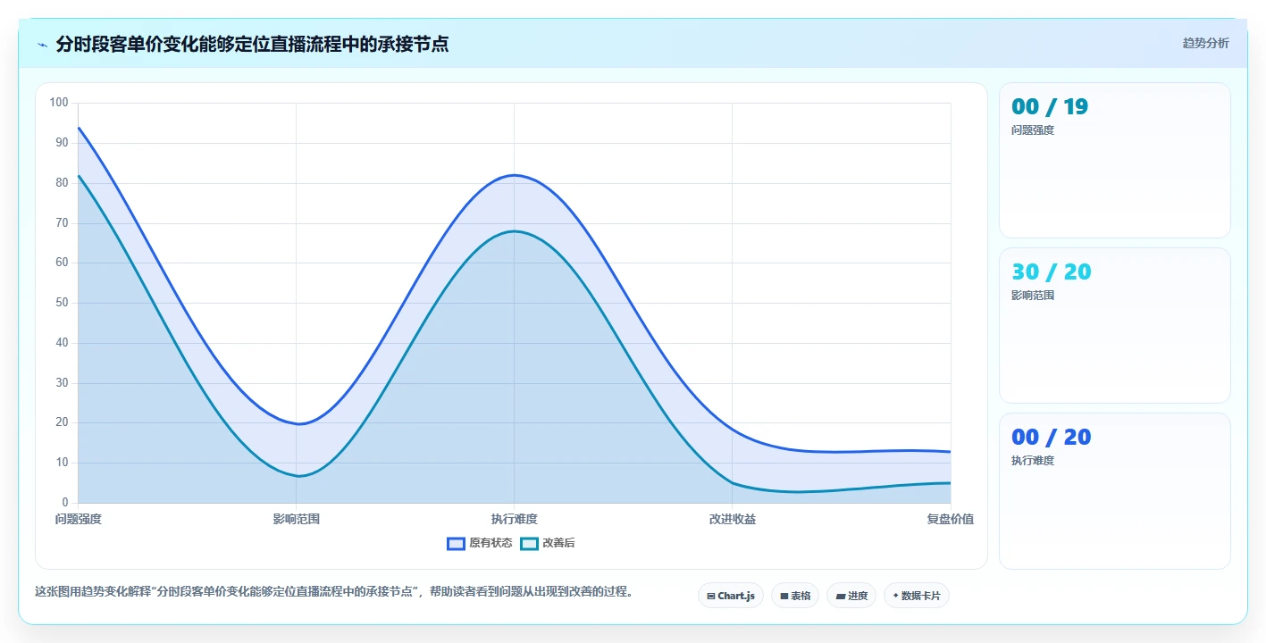Click the 00 / 20 value
The image size is (1266, 643).
coord(1052,438)
